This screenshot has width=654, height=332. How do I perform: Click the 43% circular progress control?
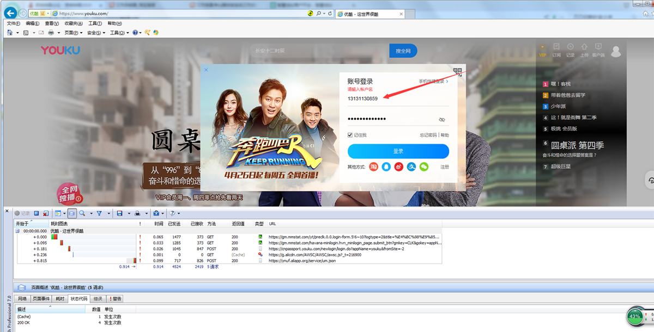click(x=634, y=316)
